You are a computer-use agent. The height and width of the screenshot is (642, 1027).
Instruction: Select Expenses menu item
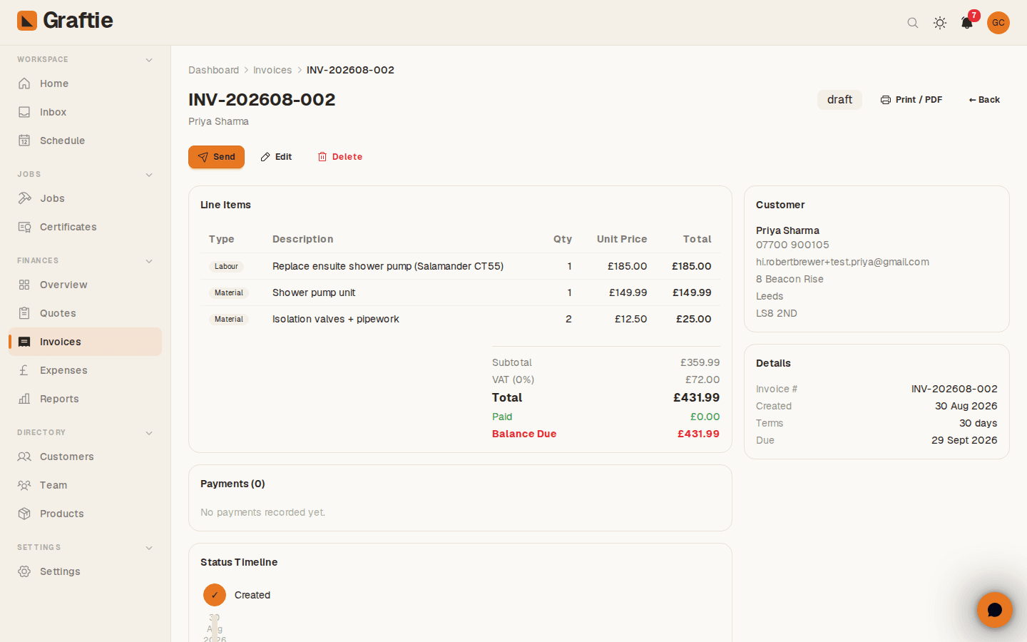[x=86, y=370]
